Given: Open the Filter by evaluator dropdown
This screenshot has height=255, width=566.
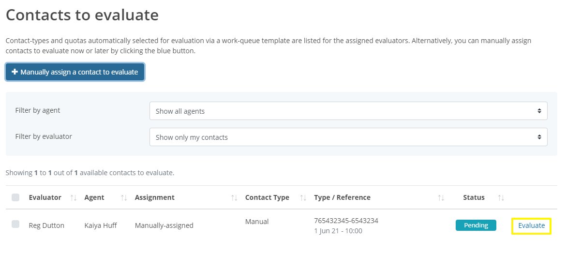Looking at the screenshot, I should click(x=348, y=137).
